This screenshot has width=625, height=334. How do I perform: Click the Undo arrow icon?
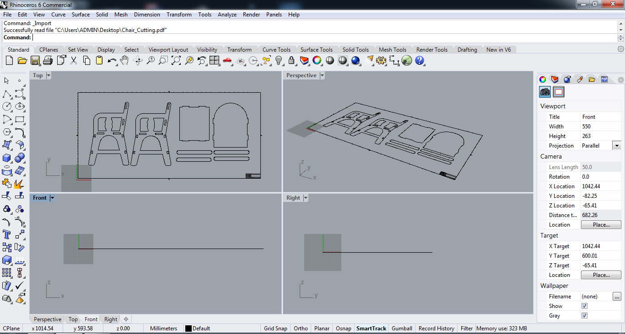click(x=112, y=60)
